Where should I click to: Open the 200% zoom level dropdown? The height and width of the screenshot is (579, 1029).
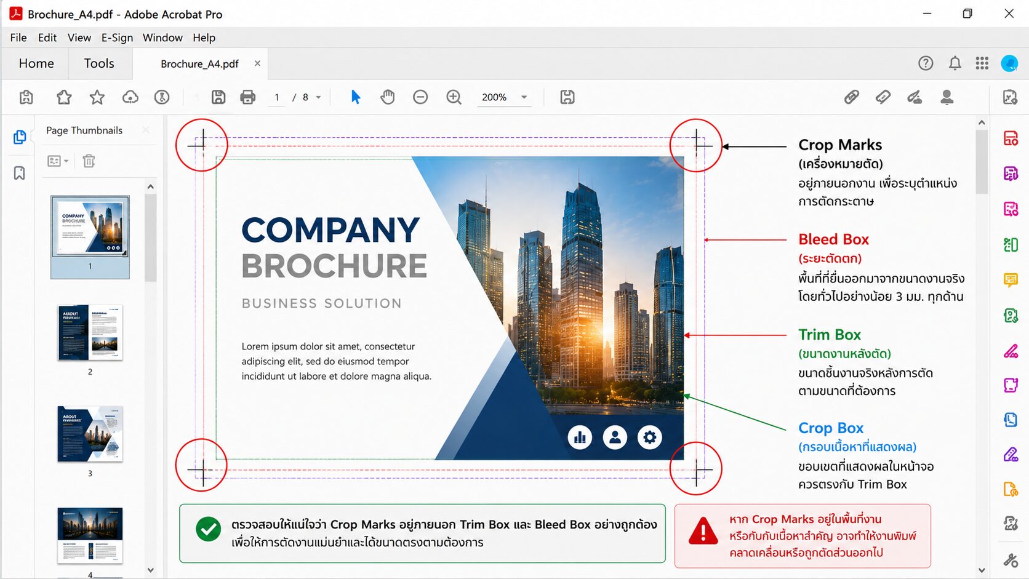coord(505,97)
